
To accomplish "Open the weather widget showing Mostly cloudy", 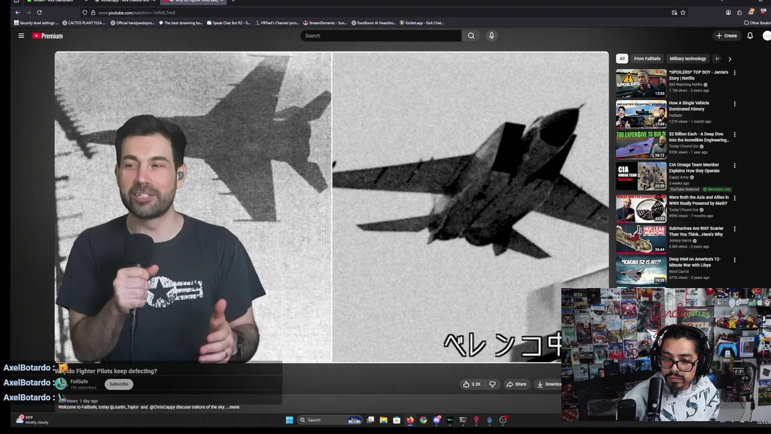I will coord(33,420).
